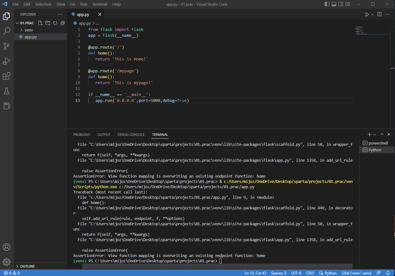This screenshot has width=395, height=276.
Task: Open Customize Layout button in title bar
Action: [x=348, y=4]
